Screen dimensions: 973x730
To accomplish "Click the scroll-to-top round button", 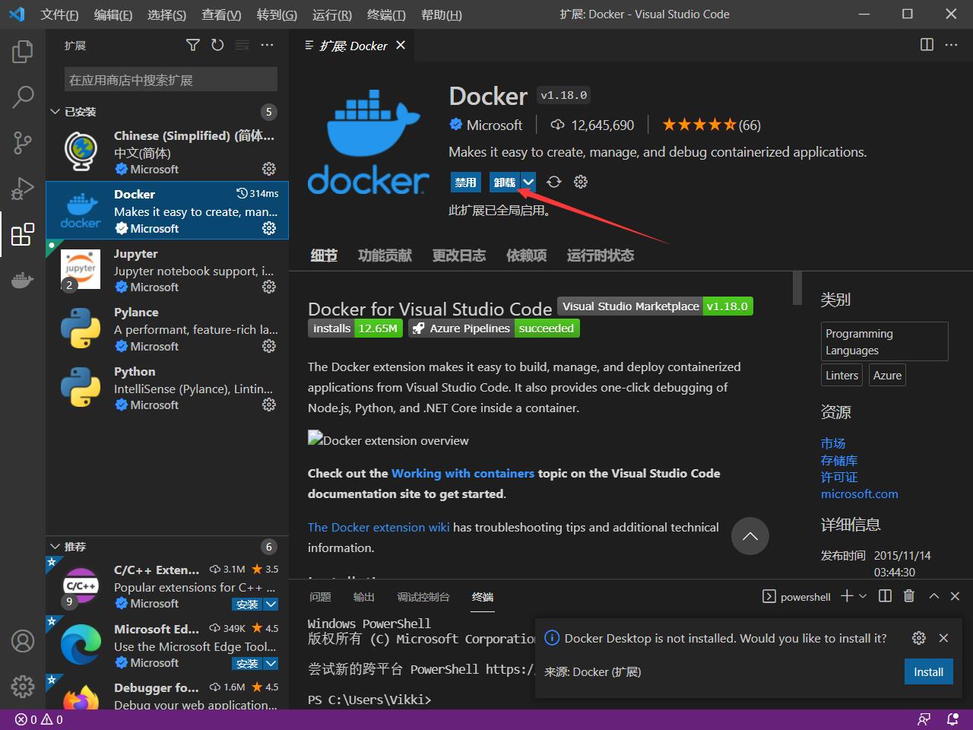I will pyautogui.click(x=750, y=536).
